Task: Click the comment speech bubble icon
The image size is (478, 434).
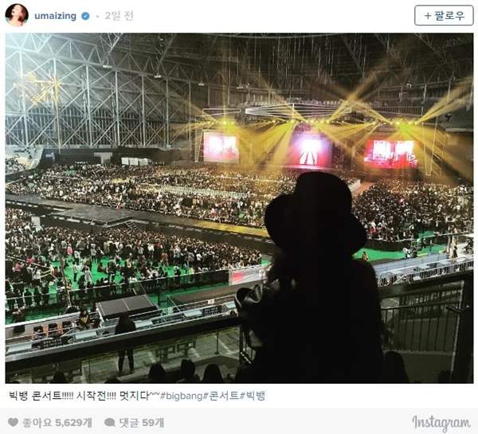Action: pyautogui.click(x=109, y=422)
